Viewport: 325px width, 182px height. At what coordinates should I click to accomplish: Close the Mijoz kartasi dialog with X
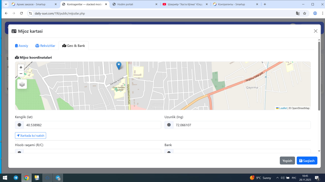(x=316, y=31)
